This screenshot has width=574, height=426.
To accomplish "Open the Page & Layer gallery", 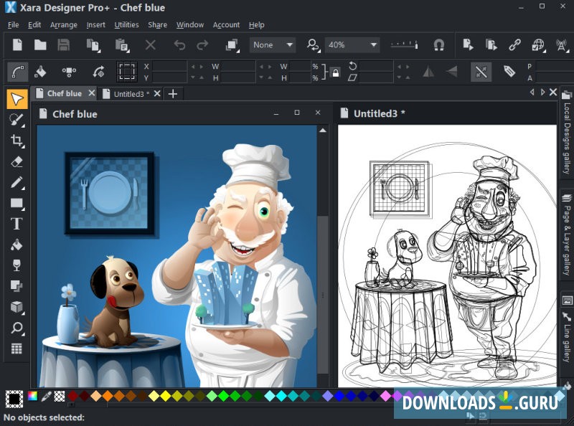I will 567,237.
